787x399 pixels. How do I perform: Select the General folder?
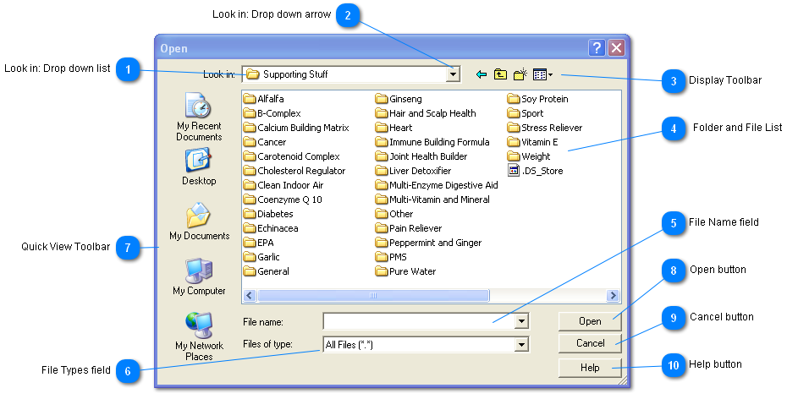(267, 271)
